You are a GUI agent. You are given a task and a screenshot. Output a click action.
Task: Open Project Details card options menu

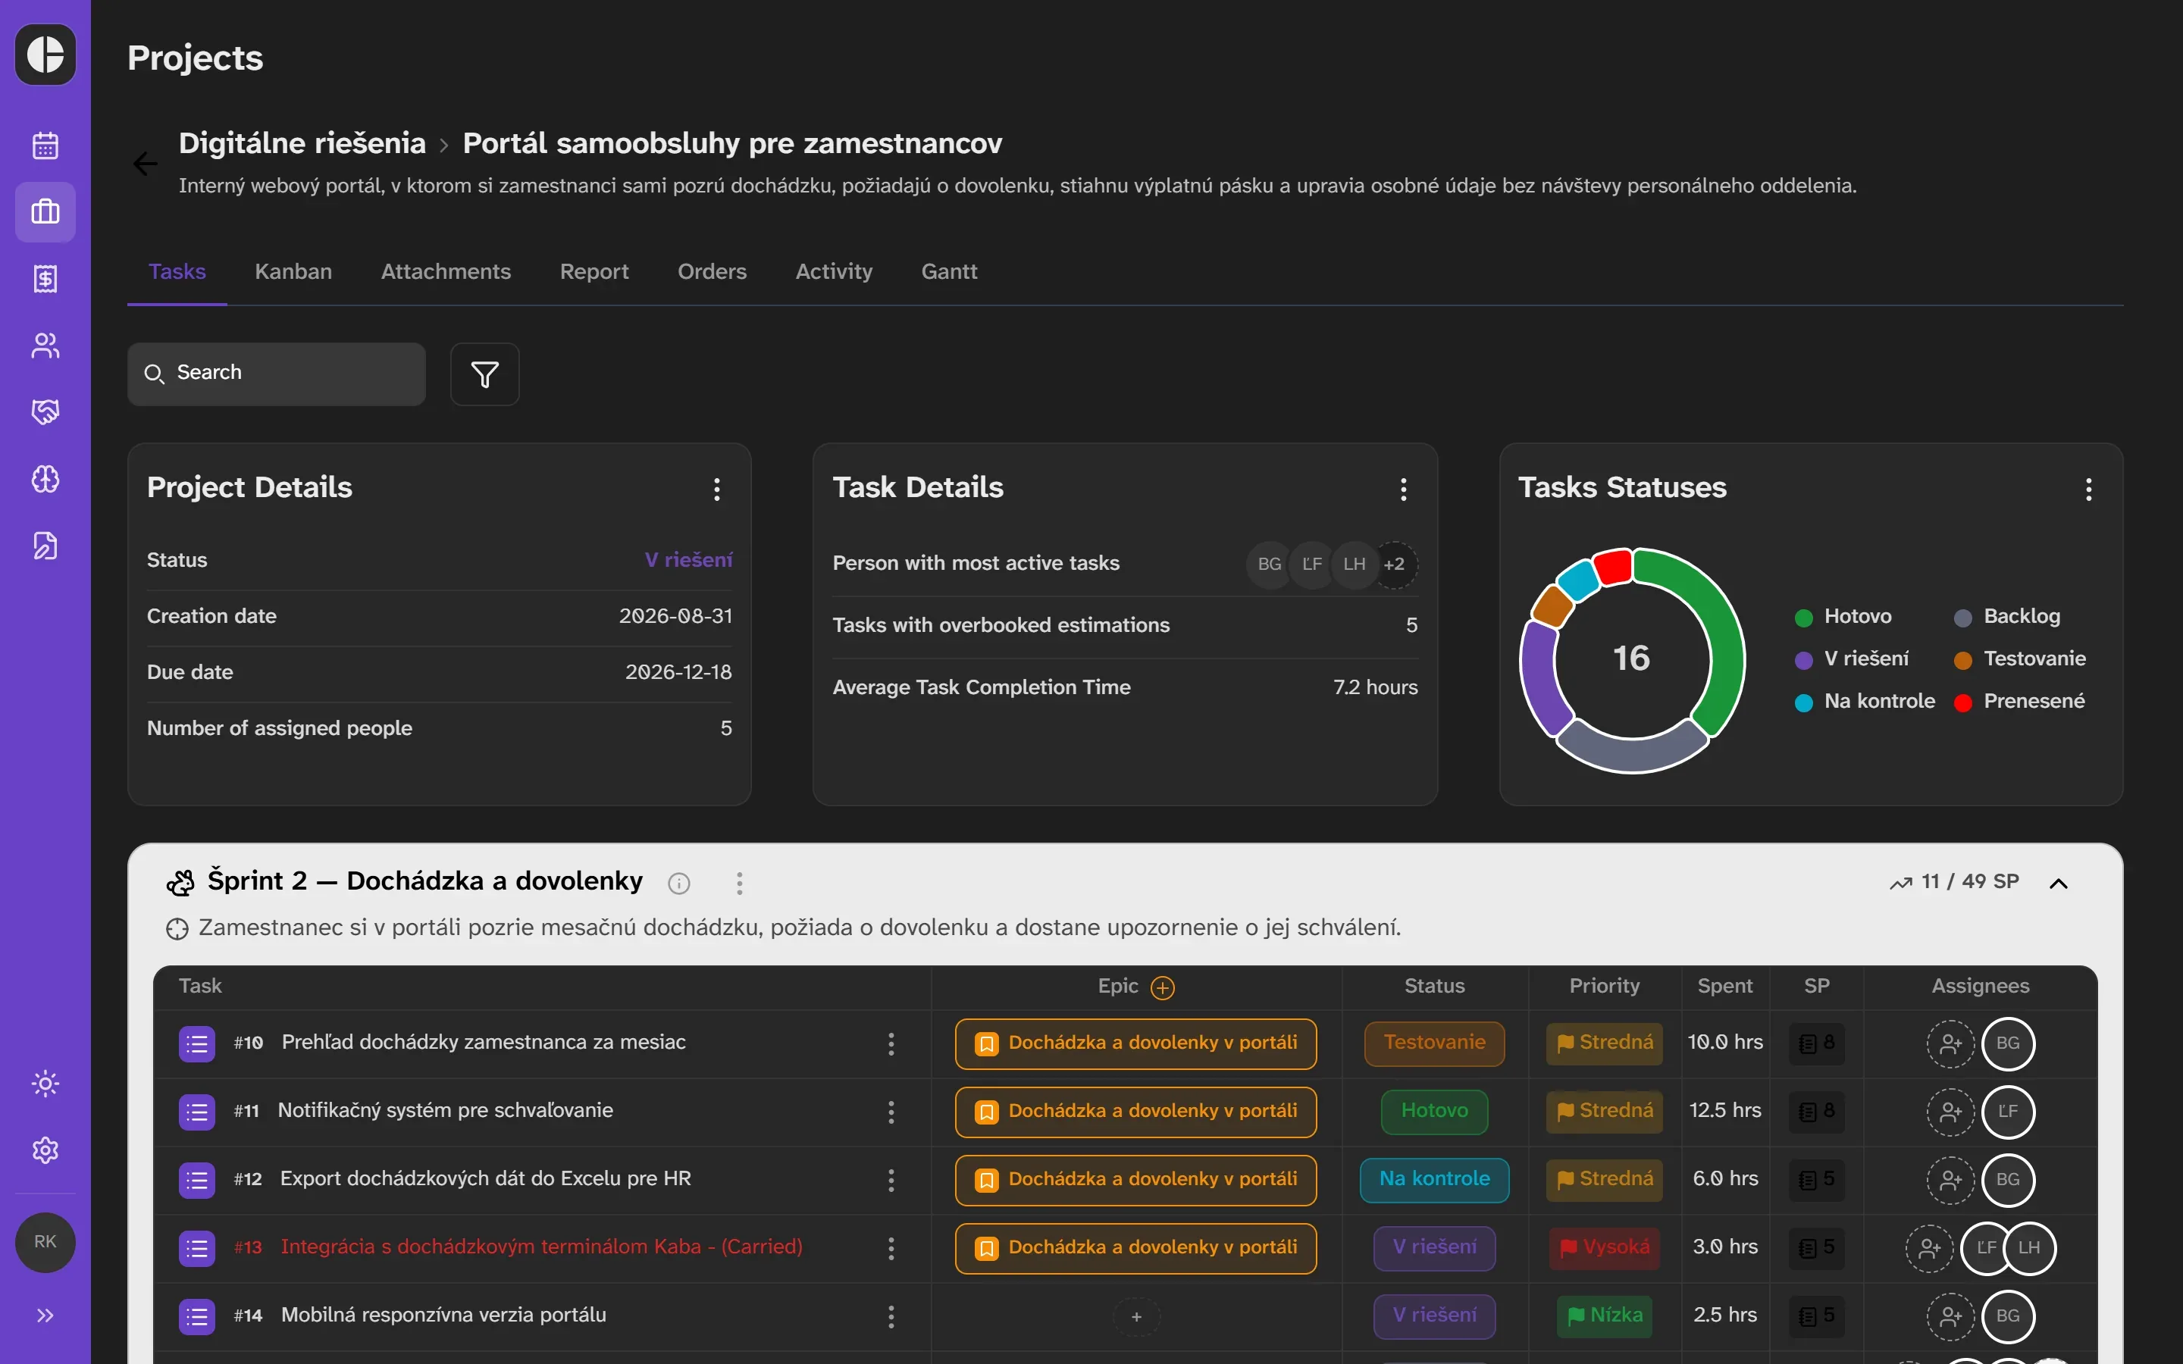pyautogui.click(x=717, y=489)
